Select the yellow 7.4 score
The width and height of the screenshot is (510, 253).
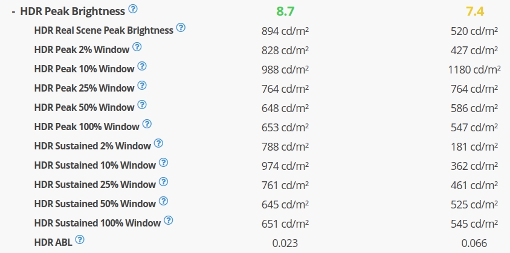[476, 11]
